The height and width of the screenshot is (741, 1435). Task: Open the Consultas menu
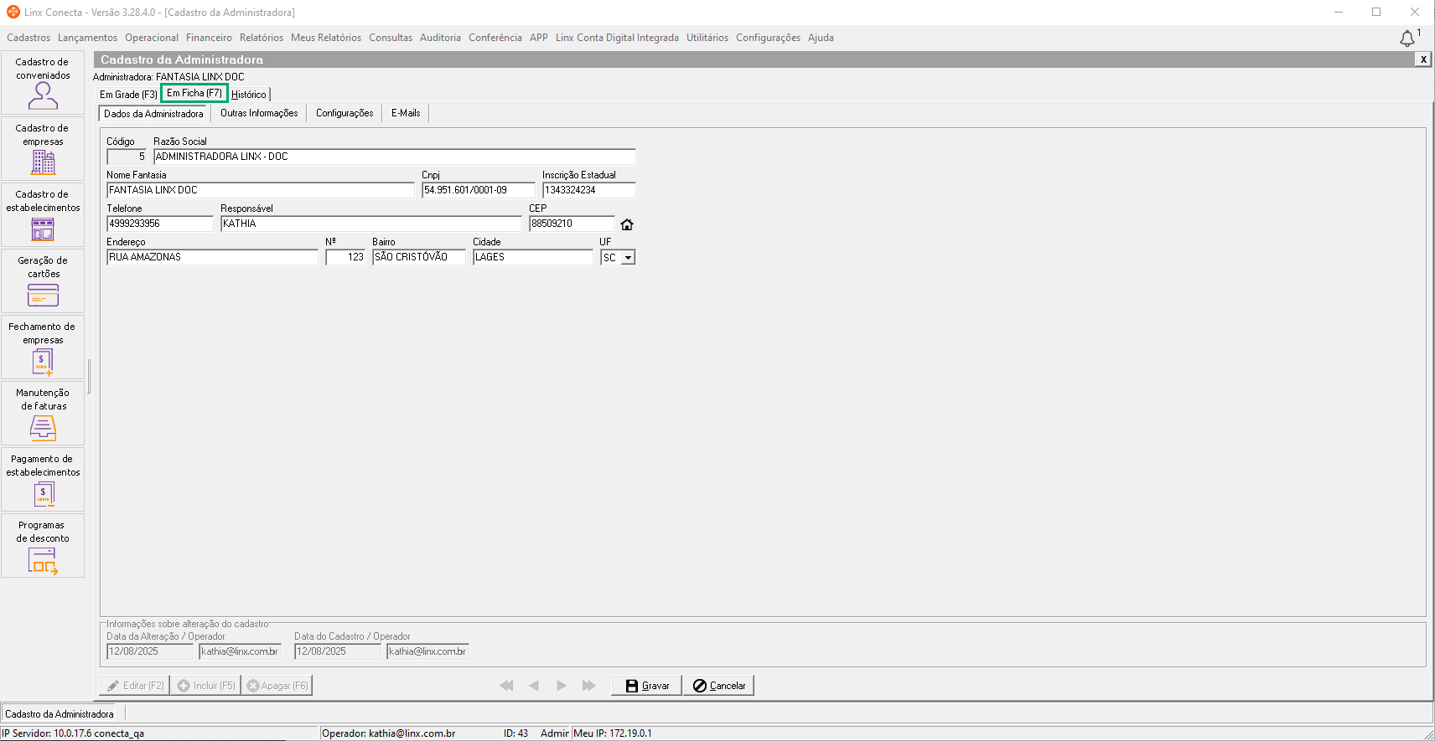coord(391,38)
